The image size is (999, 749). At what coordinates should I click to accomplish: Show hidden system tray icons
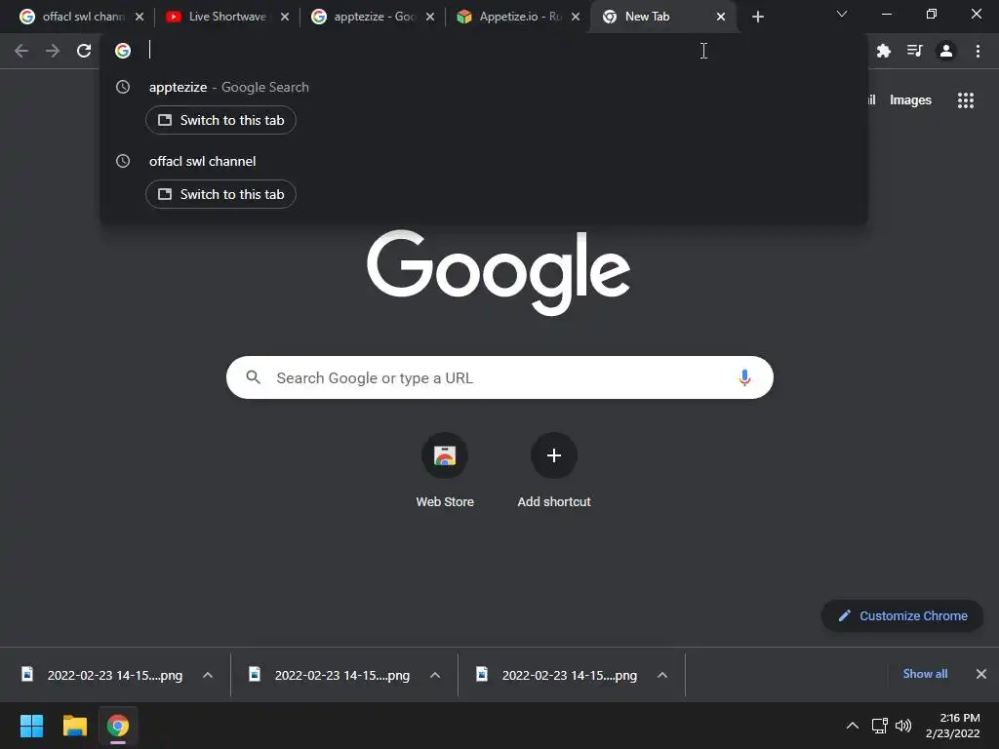[853, 726]
